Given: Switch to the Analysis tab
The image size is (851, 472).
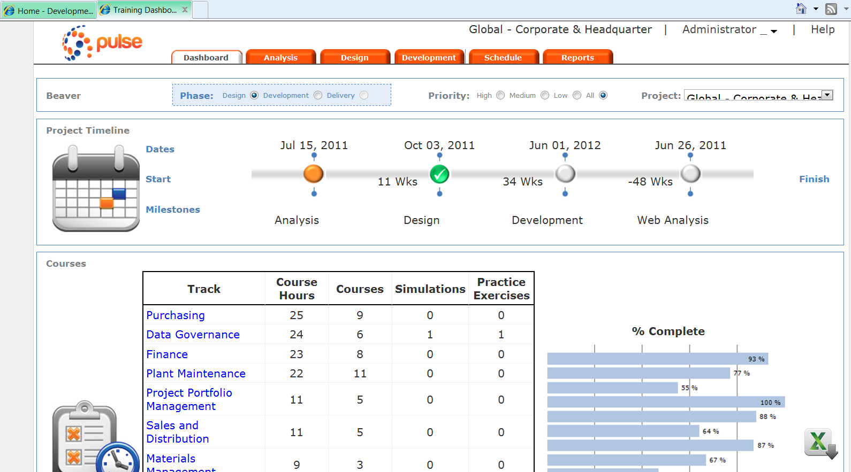Looking at the screenshot, I should (x=280, y=57).
